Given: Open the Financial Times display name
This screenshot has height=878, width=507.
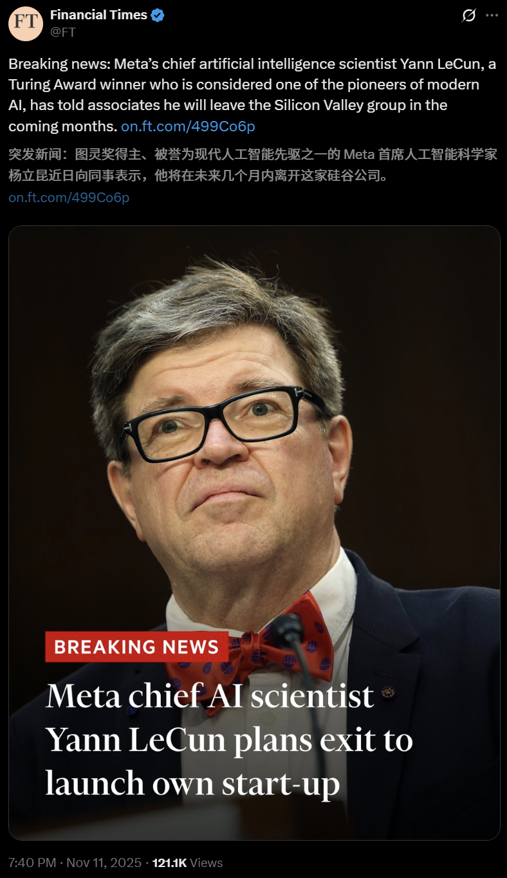Looking at the screenshot, I should tap(99, 15).
